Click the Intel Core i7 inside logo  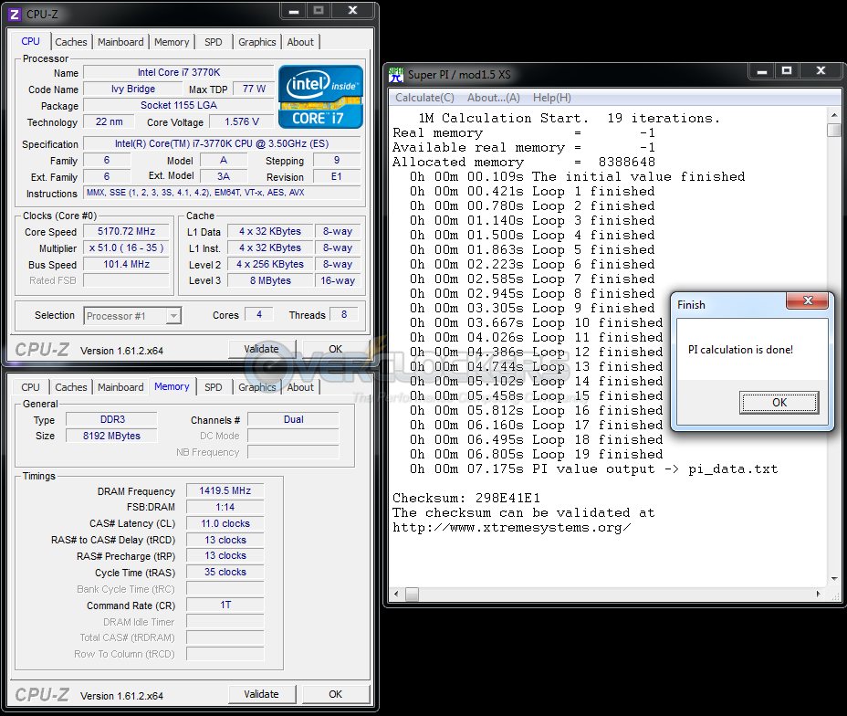pyautogui.click(x=320, y=97)
